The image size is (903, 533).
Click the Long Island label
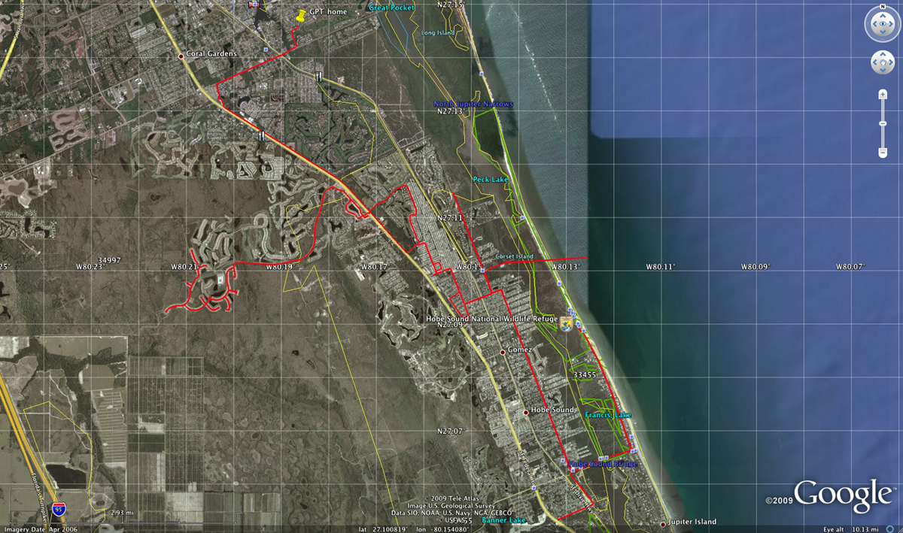pos(439,33)
